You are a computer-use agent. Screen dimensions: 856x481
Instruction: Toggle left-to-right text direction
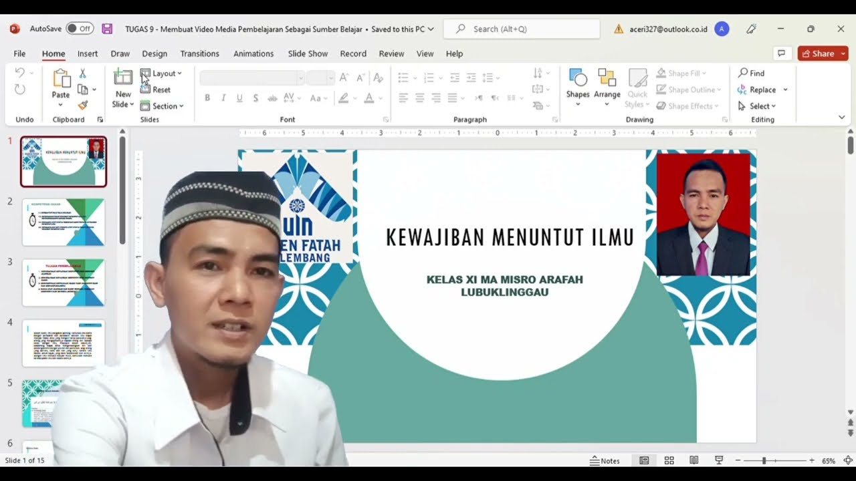click(x=479, y=98)
